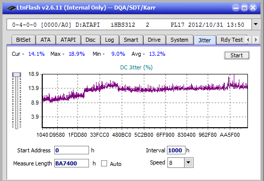This screenshot has height=181, width=264.
Task: Switch to the BitSet tab
Action: pos(24,40)
